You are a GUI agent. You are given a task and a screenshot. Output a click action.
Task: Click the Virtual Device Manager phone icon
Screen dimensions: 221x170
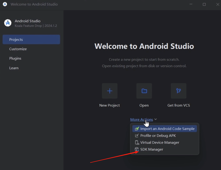point(137,143)
